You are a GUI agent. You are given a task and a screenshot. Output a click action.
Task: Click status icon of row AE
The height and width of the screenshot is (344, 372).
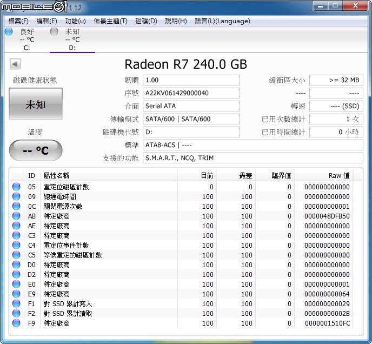click(x=16, y=226)
